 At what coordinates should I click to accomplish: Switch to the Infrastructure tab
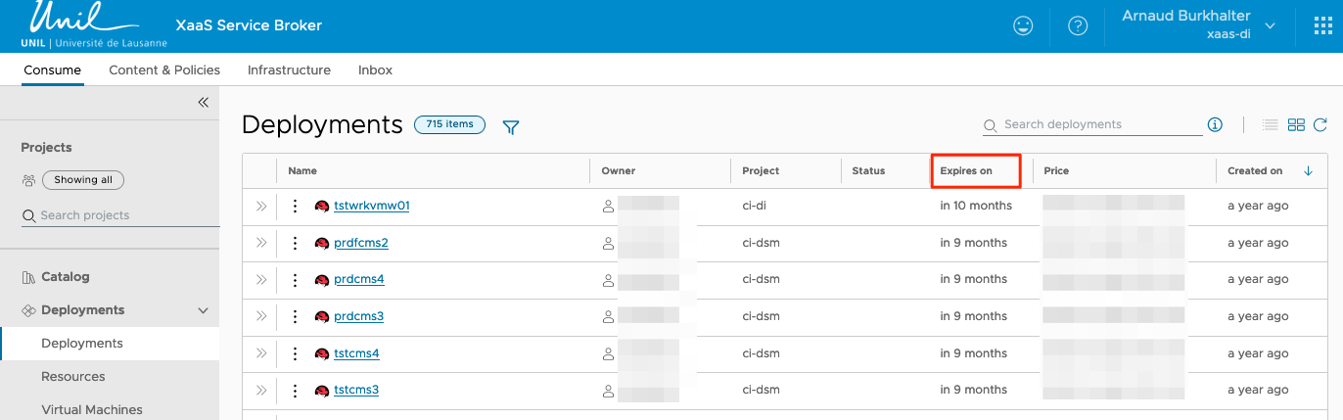pos(289,70)
